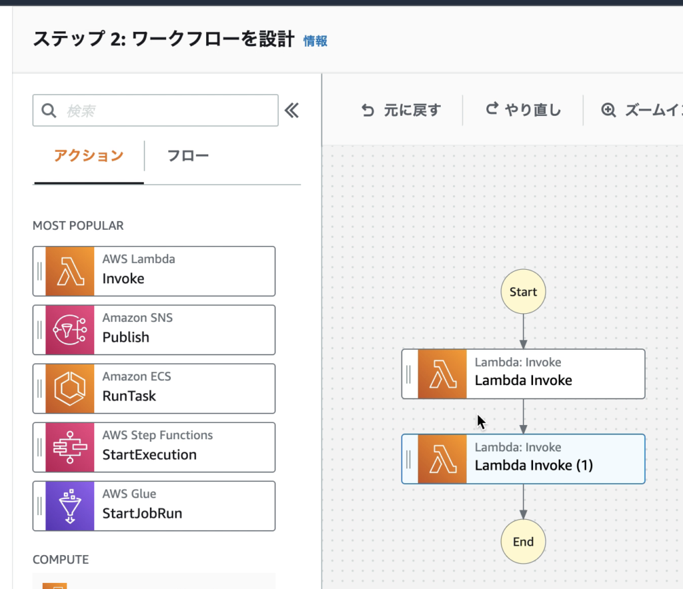Click the redo arrow icon
This screenshot has height=589, width=683.
pos(492,109)
